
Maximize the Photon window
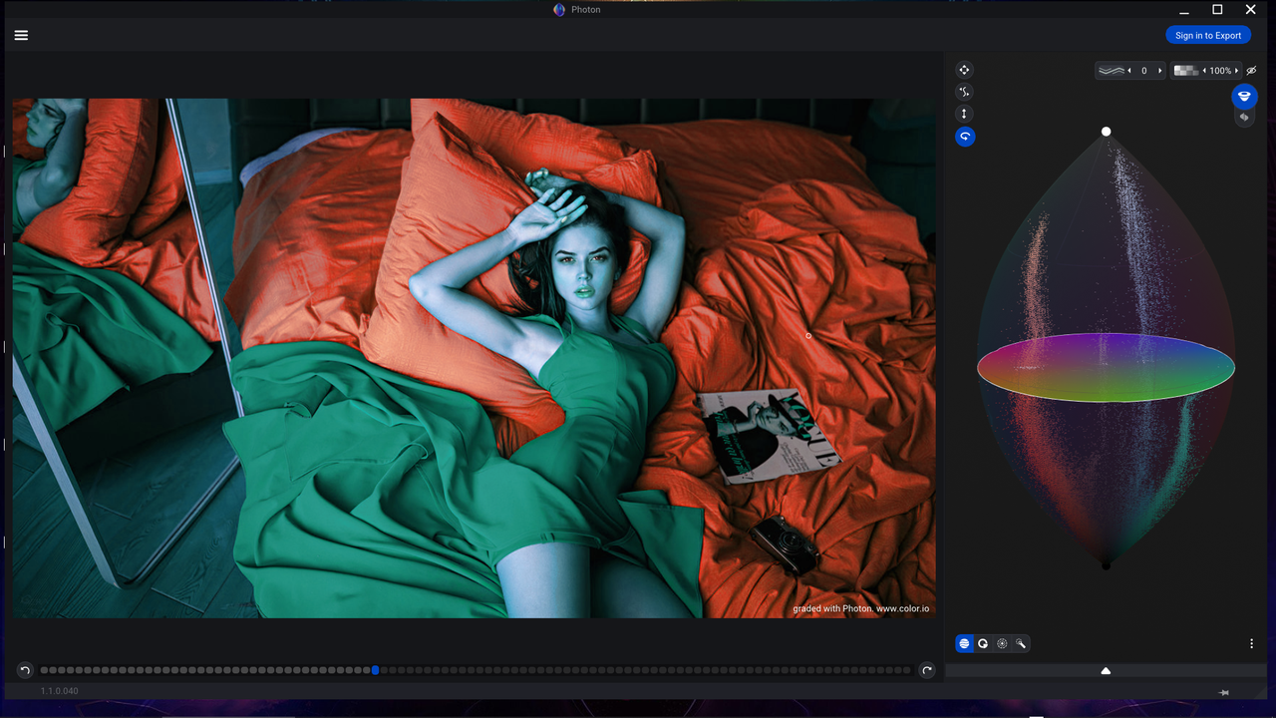coord(1217,10)
